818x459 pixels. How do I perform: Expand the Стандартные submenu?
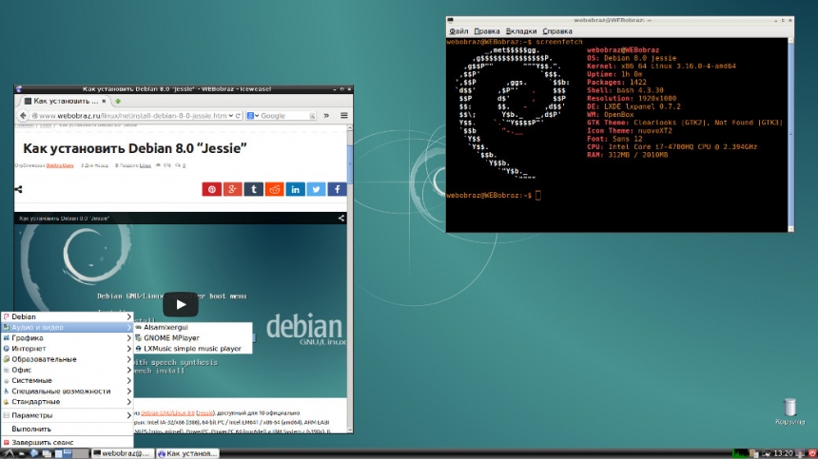[x=67, y=402]
